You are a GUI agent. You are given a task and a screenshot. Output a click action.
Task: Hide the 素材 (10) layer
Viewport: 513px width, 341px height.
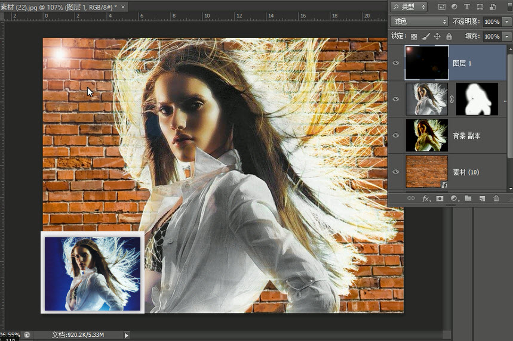tap(396, 172)
